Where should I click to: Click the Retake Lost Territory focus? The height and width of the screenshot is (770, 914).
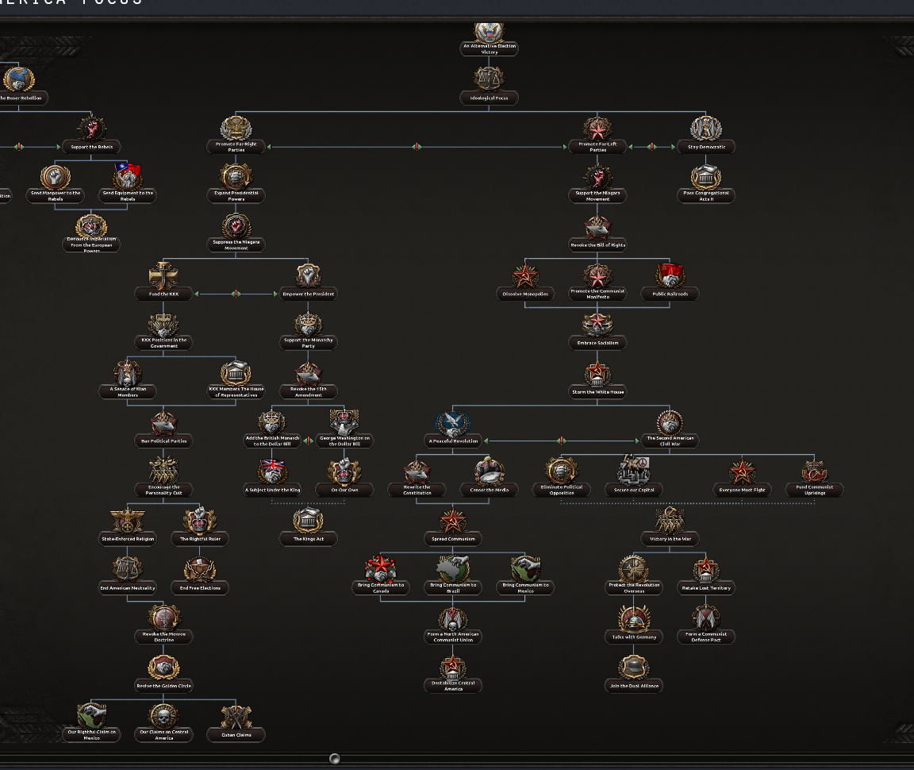pos(706,576)
